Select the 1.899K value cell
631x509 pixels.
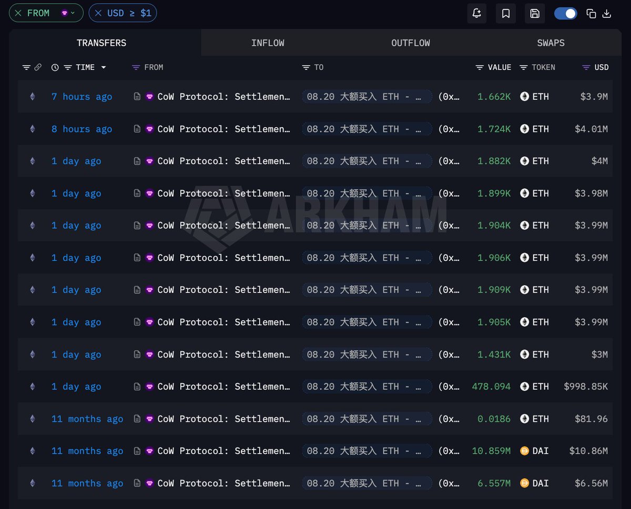494,194
